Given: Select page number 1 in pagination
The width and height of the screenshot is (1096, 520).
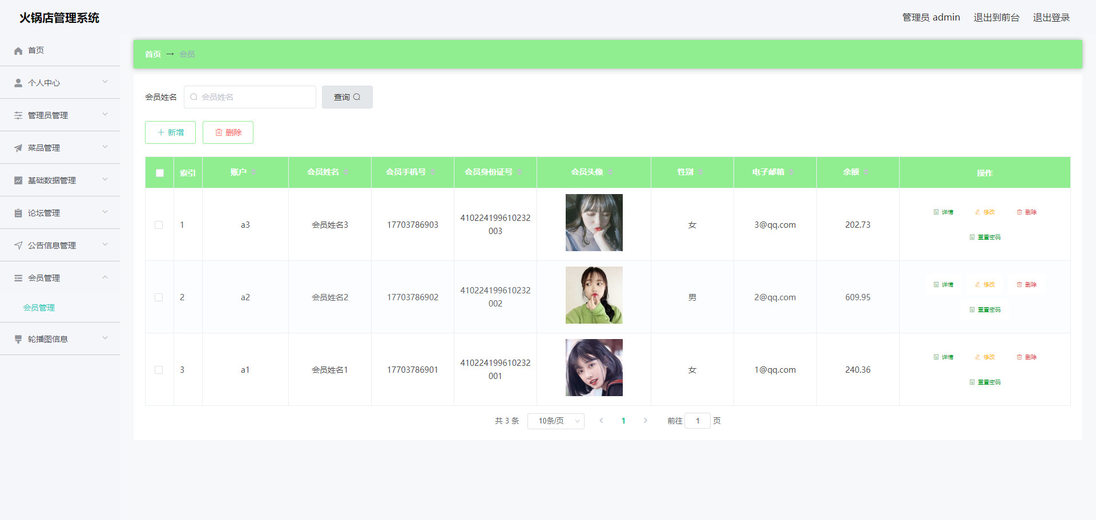Looking at the screenshot, I should click(623, 421).
